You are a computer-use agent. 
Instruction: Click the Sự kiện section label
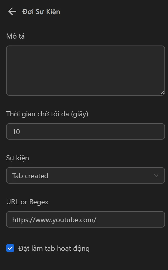pos(18,158)
